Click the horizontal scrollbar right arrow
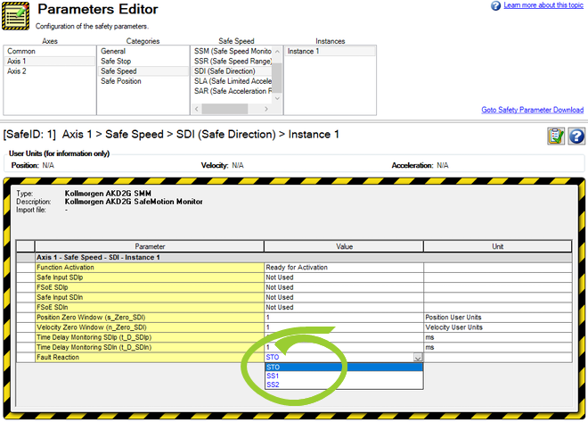The height and width of the screenshot is (422, 588). (x=266, y=109)
